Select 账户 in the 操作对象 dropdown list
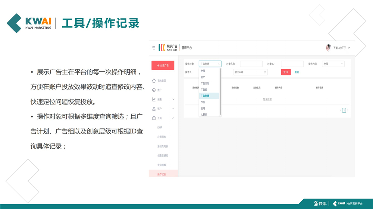 tap(209, 77)
